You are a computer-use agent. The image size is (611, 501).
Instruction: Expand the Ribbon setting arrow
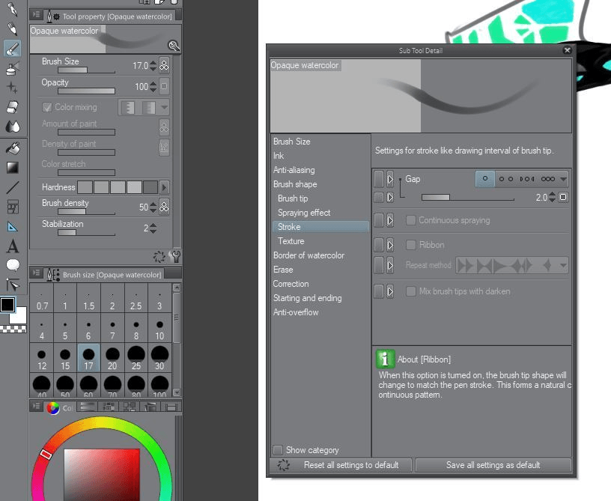pos(389,245)
